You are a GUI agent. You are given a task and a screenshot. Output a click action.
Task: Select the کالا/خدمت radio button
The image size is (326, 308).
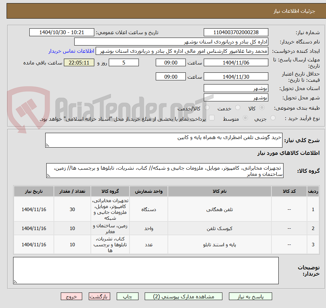[207, 107]
